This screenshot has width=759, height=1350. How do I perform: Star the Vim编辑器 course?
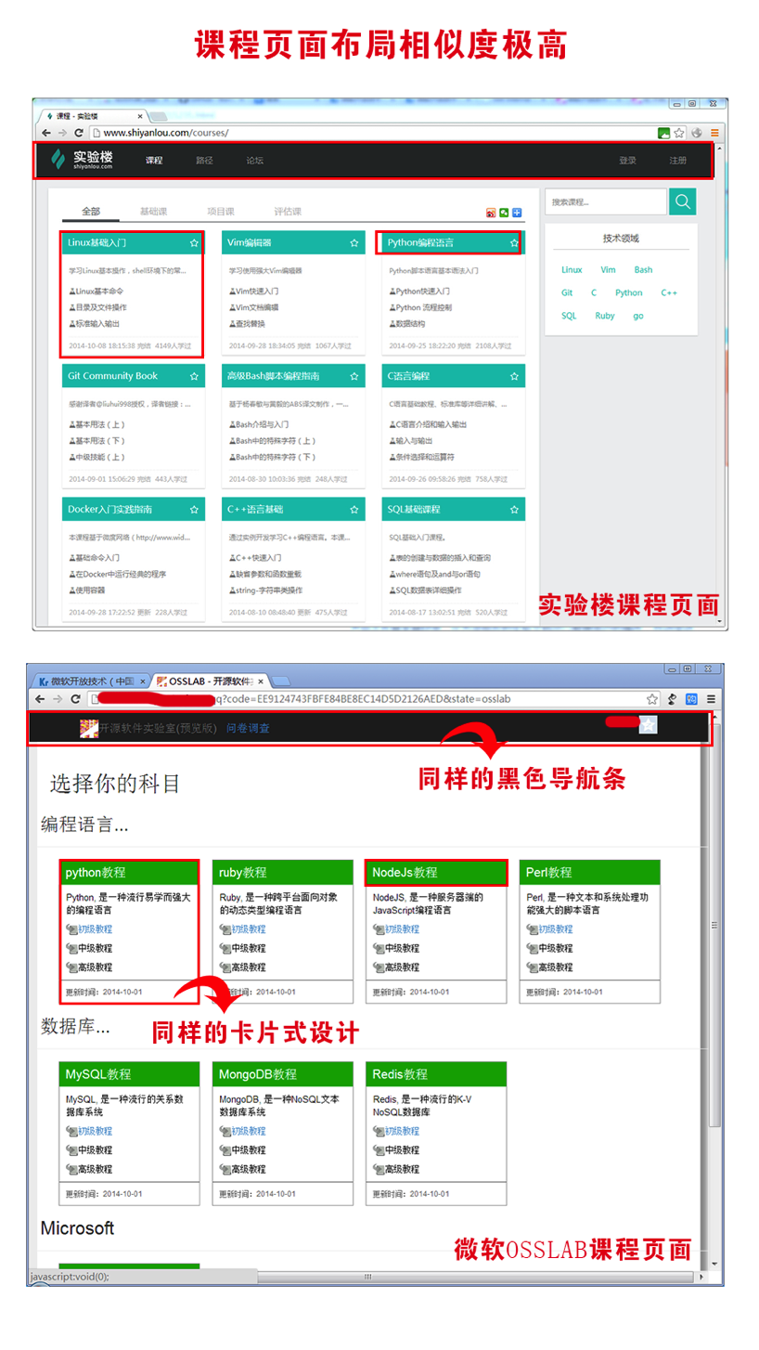354,243
